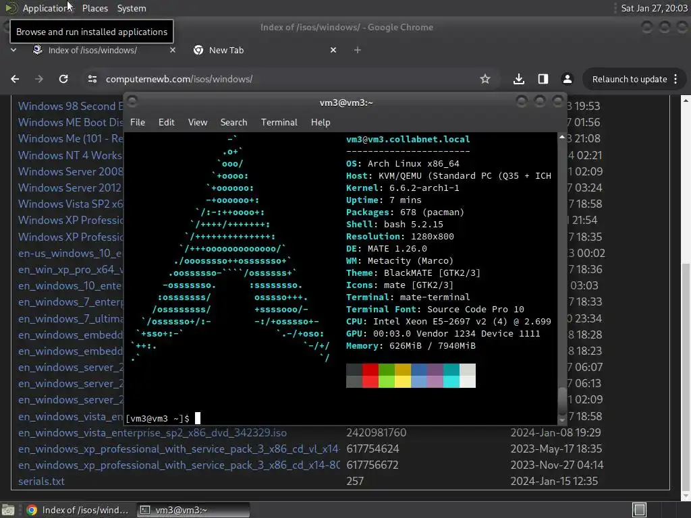
Task: Open the terminal Edit menu
Action: pos(167,123)
